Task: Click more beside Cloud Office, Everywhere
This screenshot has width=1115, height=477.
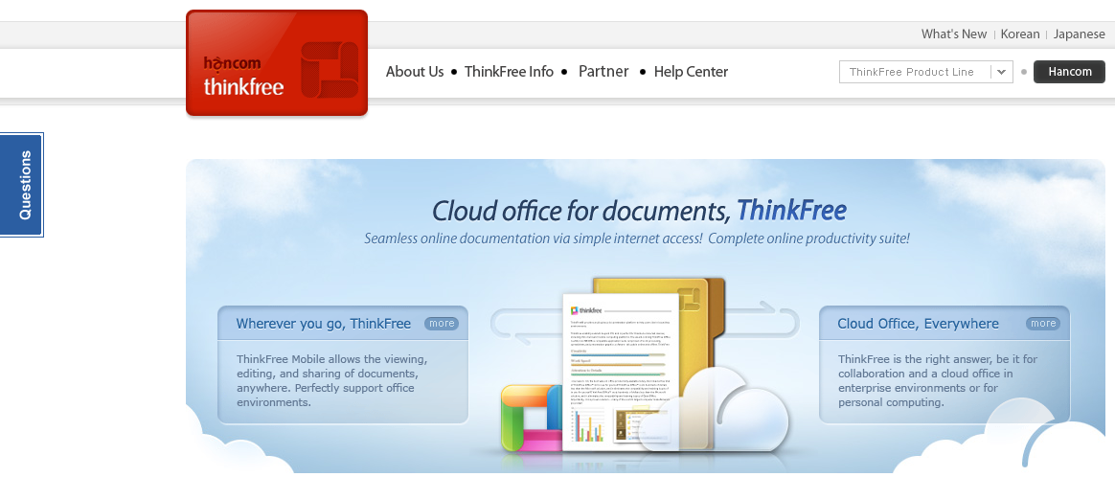Action: point(1043,324)
